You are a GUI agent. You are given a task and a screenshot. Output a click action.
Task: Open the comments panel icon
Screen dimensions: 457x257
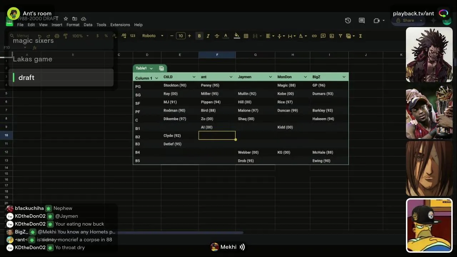click(362, 20)
